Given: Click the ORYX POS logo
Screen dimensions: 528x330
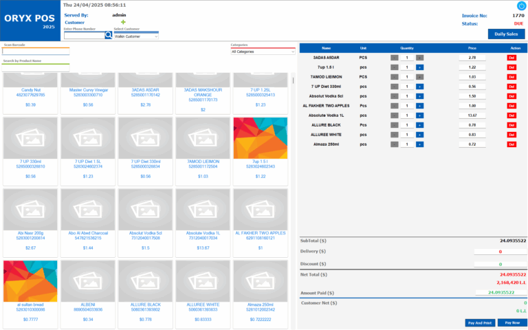Looking at the screenshot, I should (x=30, y=21).
